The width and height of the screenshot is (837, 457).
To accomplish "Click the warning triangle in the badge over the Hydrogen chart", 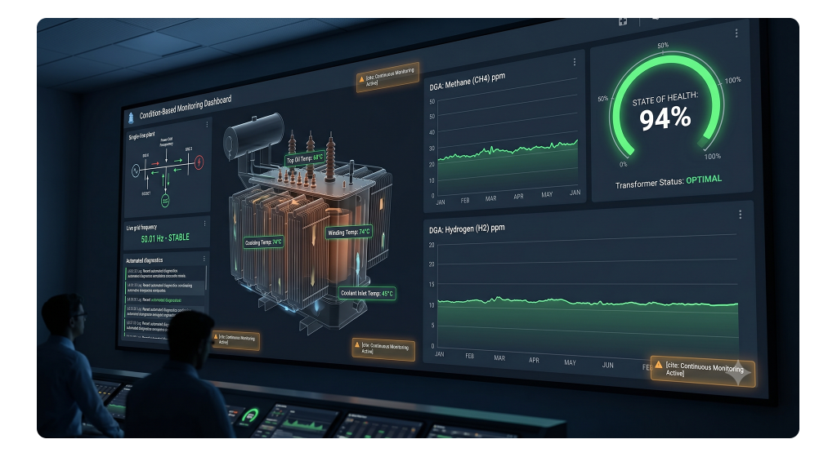I will click(x=659, y=365).
